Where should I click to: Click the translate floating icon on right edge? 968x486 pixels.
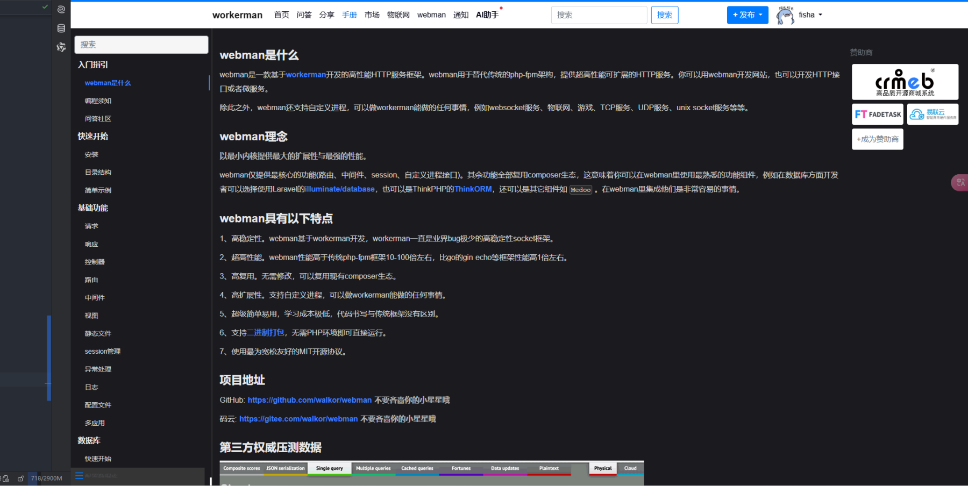pyautogui.click(x=960, y=183)
